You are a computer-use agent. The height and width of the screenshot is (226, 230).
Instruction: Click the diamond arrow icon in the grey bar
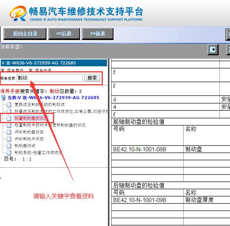(x=213, y=50)
